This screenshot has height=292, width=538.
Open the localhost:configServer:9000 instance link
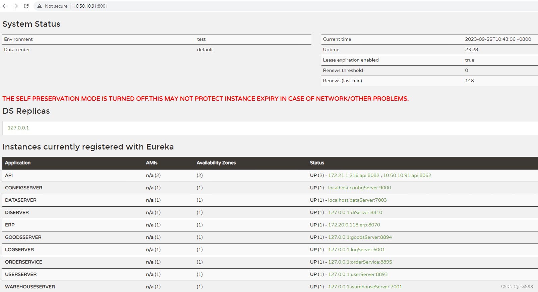pyautogui.click(x=359, y=188)
